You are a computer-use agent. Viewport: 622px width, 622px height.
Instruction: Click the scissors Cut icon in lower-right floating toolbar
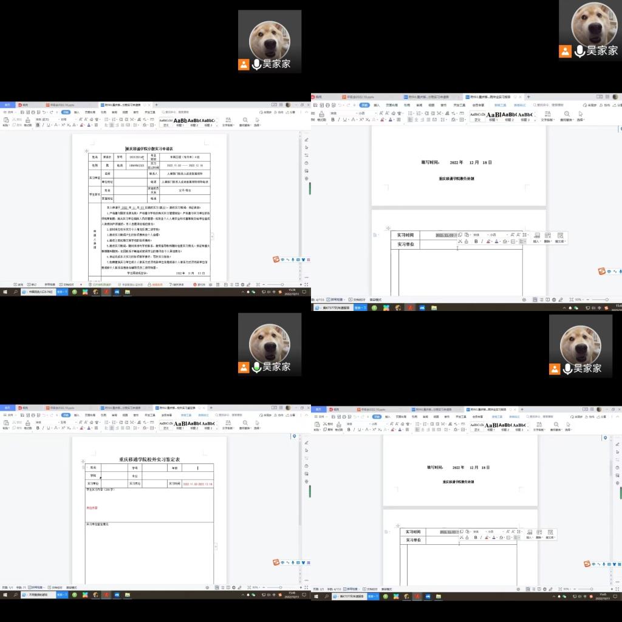(463, 537)
